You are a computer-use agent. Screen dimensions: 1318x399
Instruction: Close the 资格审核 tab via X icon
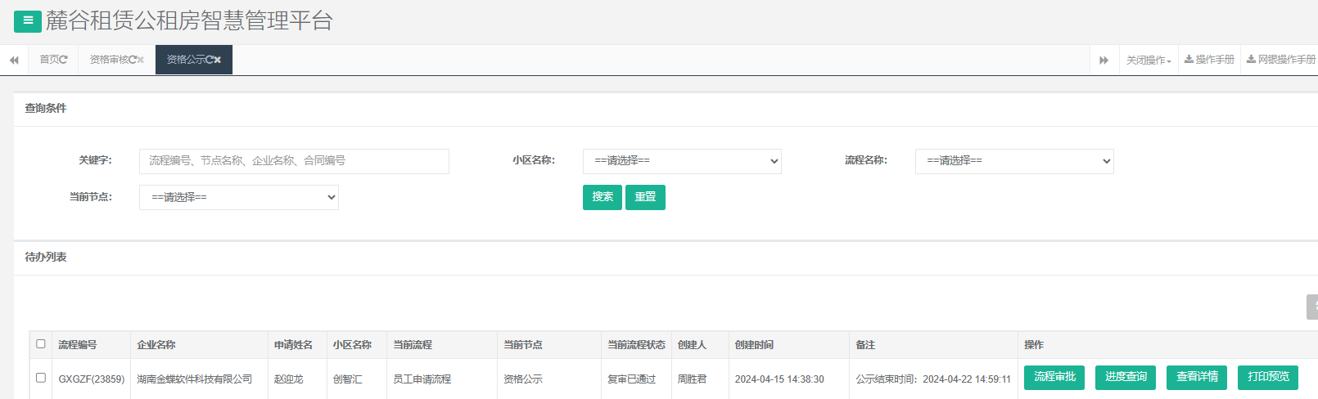(x=141, y=60)
